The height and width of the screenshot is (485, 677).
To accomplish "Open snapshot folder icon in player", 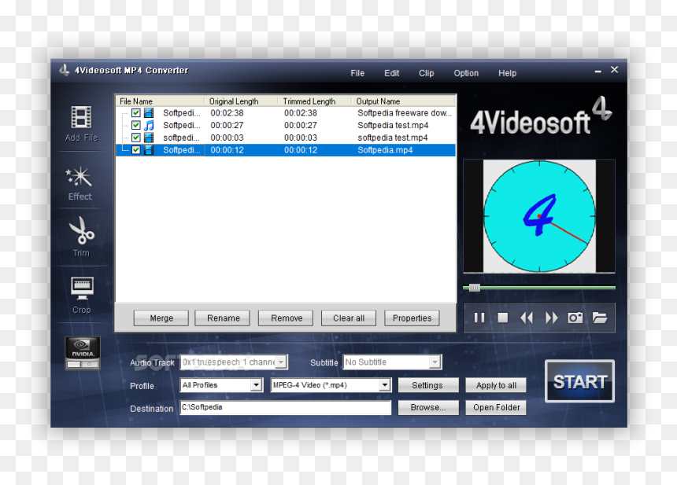I will [600, 318].
